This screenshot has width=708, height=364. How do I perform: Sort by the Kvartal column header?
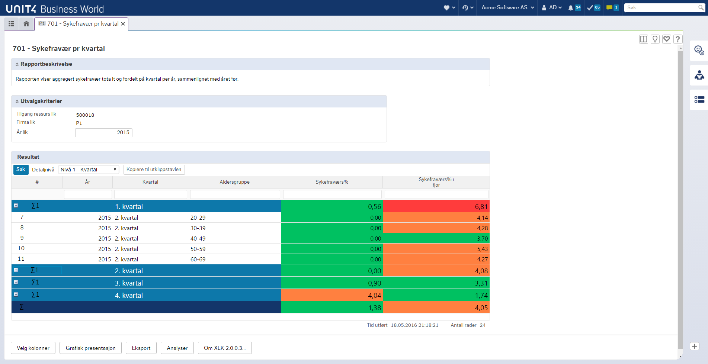click(x=150, y=182)
